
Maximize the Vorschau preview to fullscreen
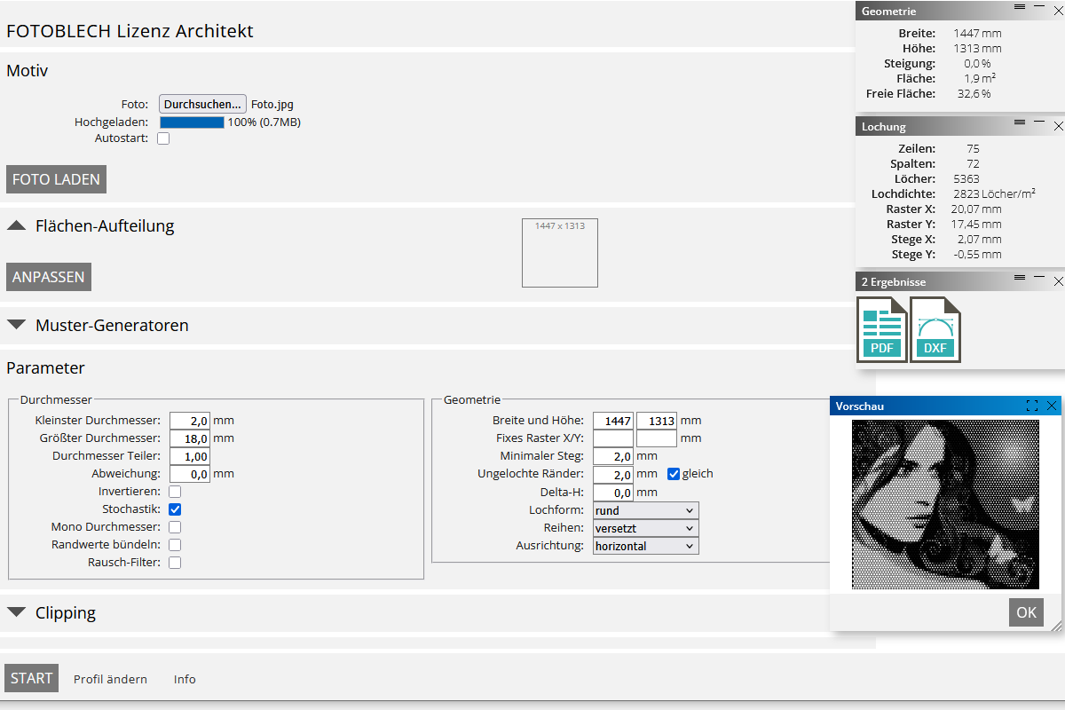pyautogui.click(x=1032, y=406)
